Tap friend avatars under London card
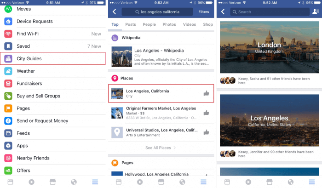This screenshot has height=188, width=322. [x=228, y=80]
